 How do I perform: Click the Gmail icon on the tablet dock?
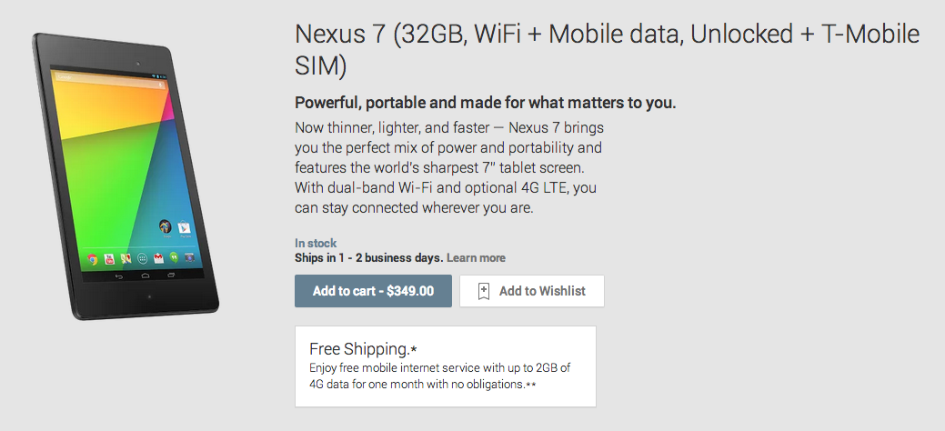[x=157, y=259]
